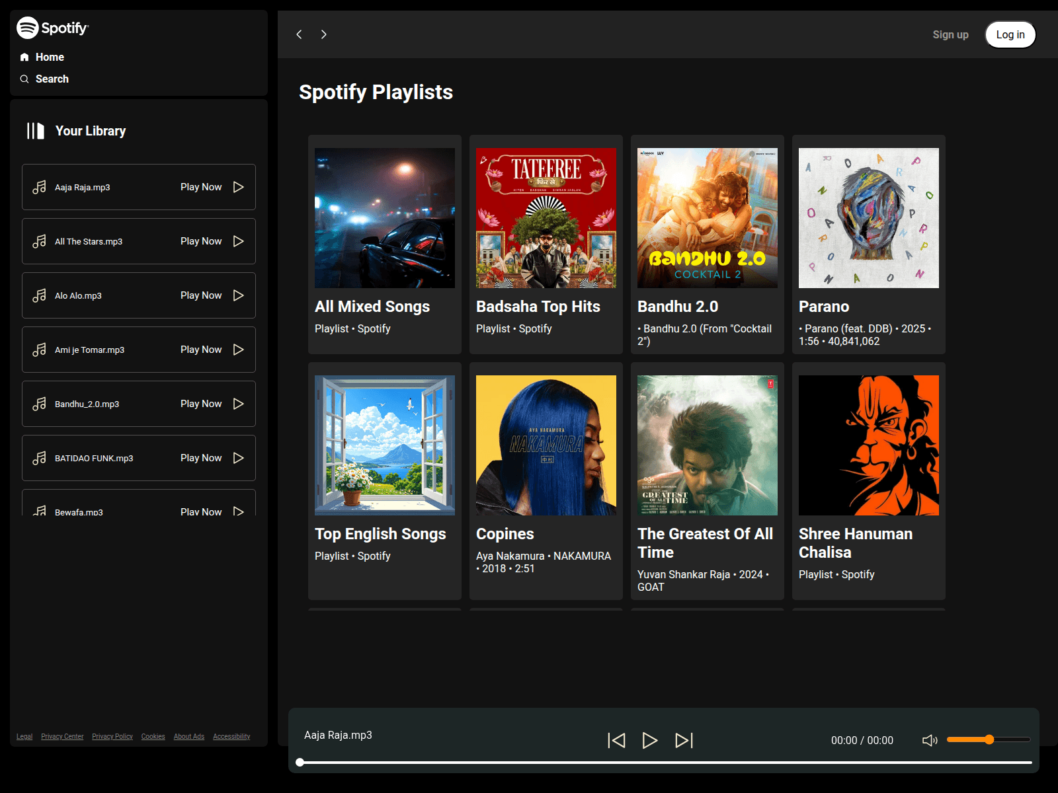Open Copines Nakamura cover art
Viewport: 1058px width, 793px height.
coord(546,445)
